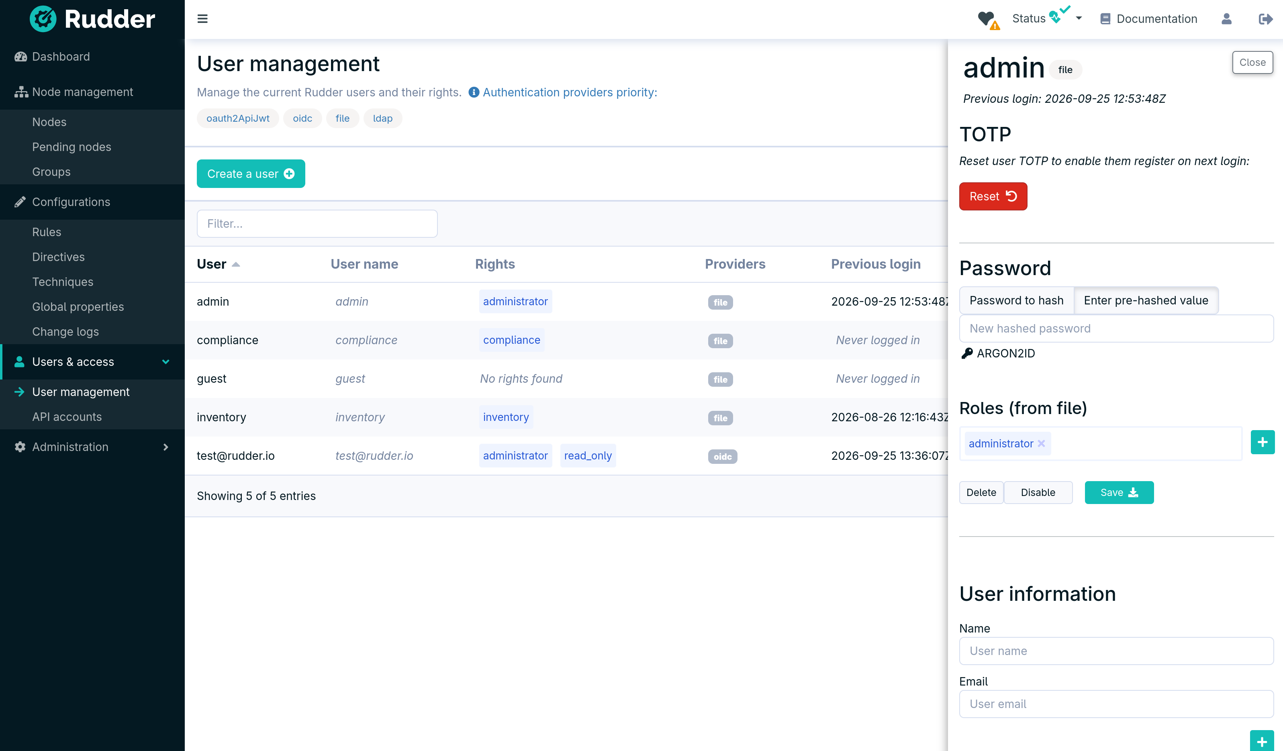1283x751 pixels.
Task: Click the Node management sitemap icon
Action: tap(21, 92)
